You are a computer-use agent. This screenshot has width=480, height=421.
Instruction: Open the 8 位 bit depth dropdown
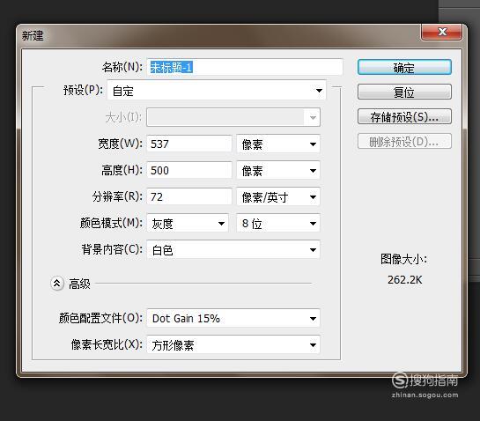coord(278,223)
